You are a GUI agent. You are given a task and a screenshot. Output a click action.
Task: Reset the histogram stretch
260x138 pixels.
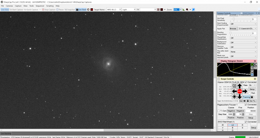pos(252,71)
